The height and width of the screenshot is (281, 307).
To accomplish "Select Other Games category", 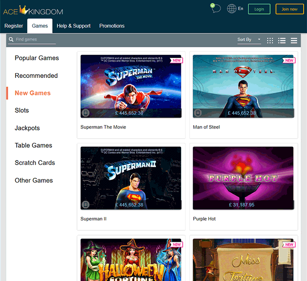I will point(34,181).
